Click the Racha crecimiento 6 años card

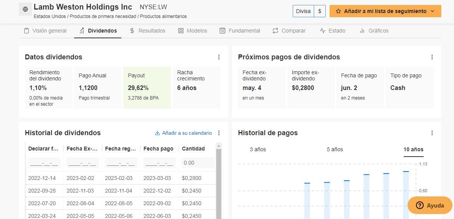pyautogui.click(x=196, y=88)
